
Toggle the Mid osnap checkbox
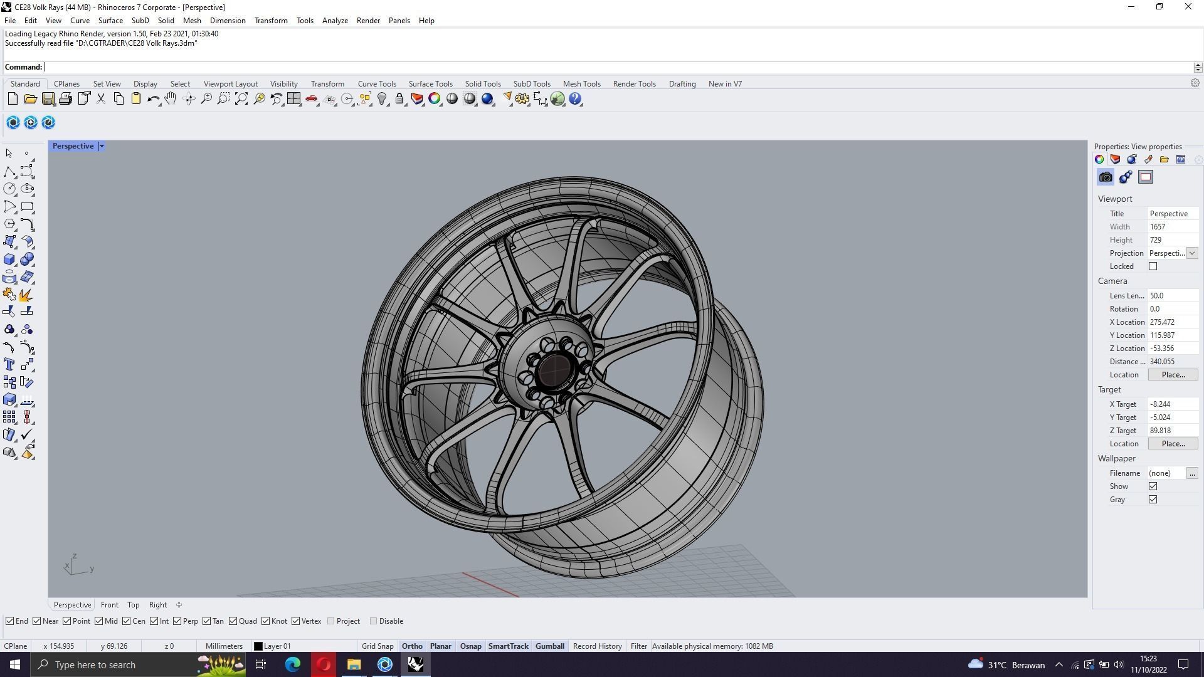98,621
